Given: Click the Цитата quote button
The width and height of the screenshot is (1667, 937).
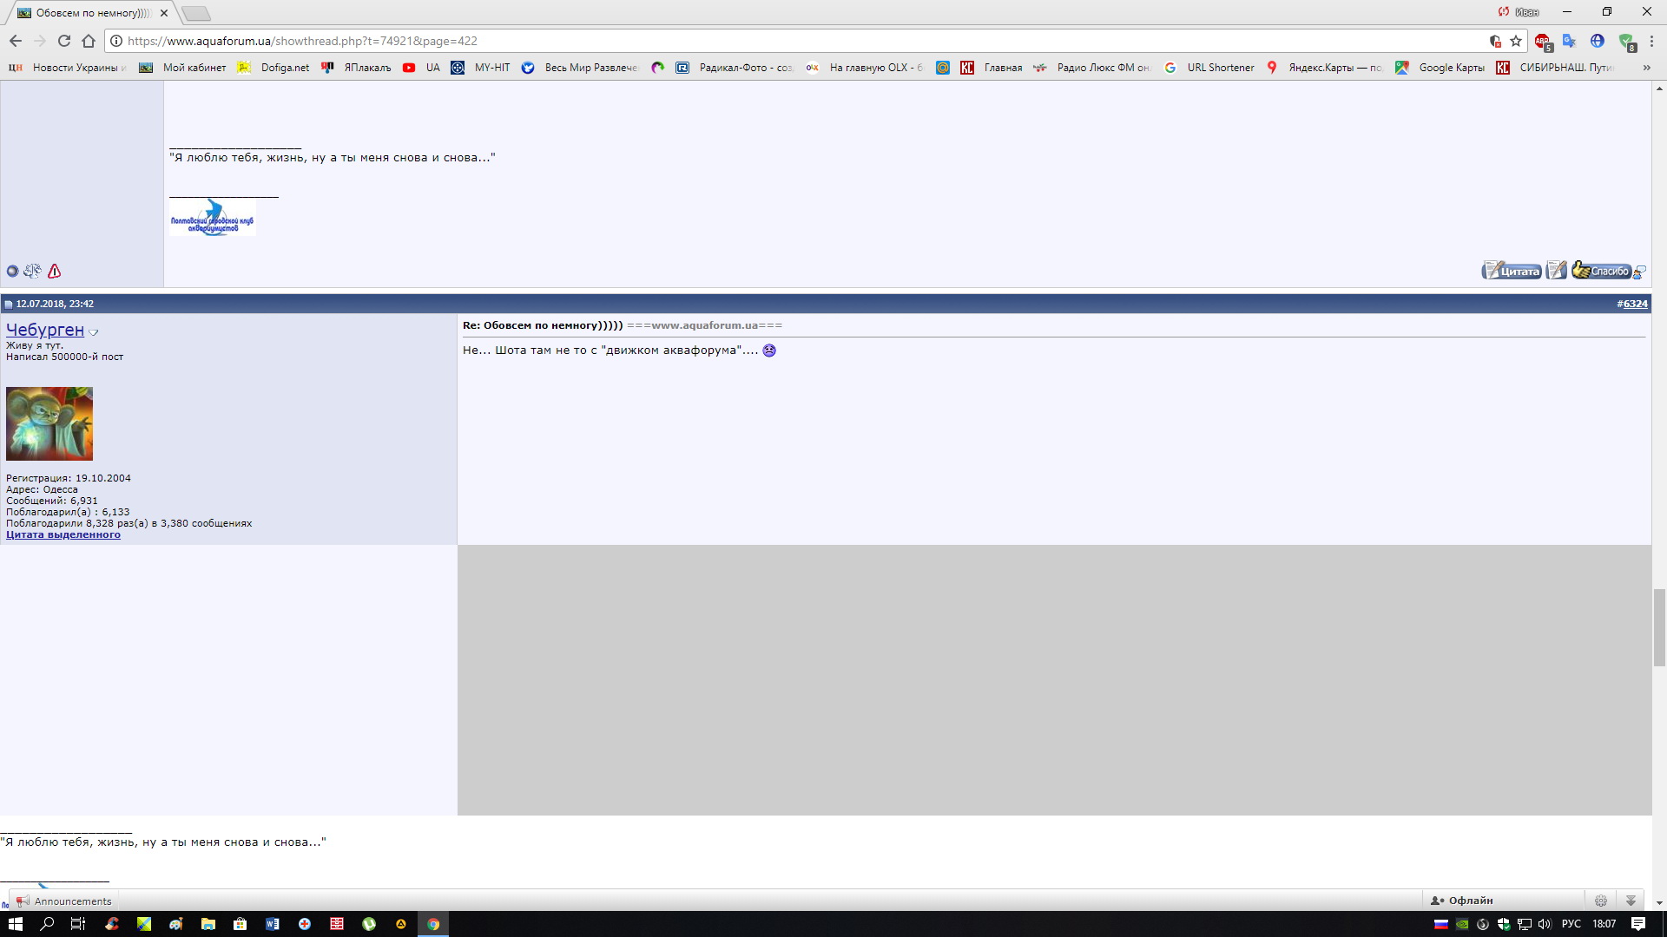Looking at the screenshot, I should (1511, 271).
